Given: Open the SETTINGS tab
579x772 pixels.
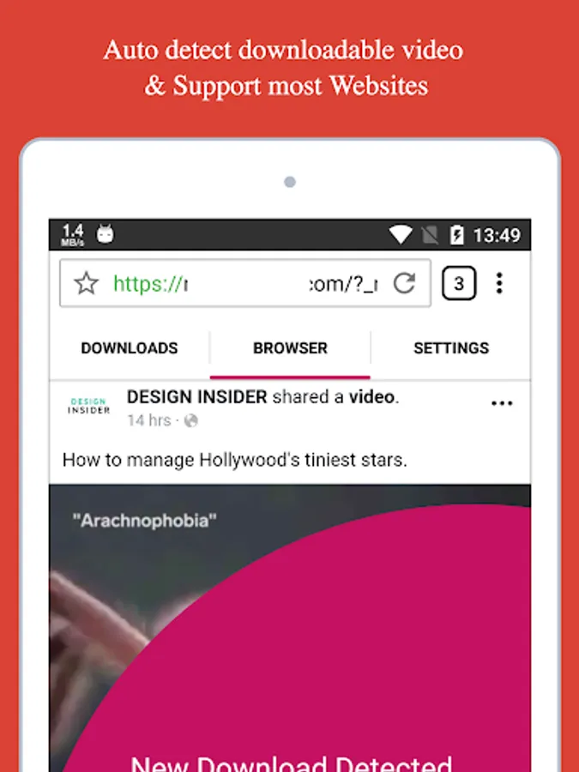Looking at the screenshot, I should click(451, 348).
